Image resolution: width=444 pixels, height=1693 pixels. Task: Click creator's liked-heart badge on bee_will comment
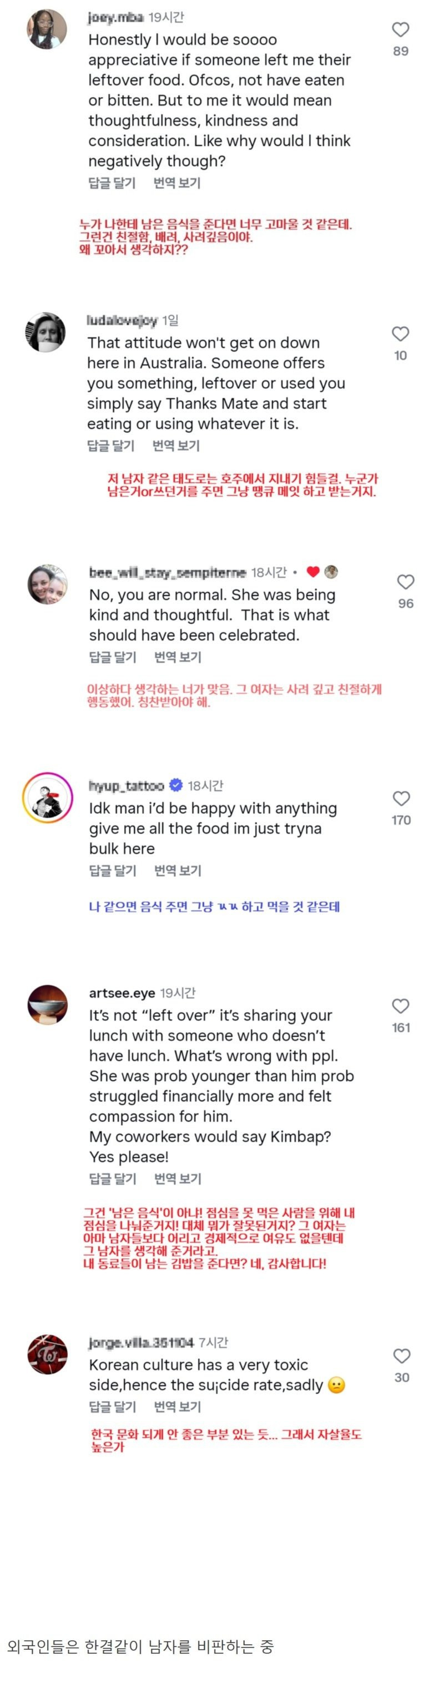(x=313, y=572)
